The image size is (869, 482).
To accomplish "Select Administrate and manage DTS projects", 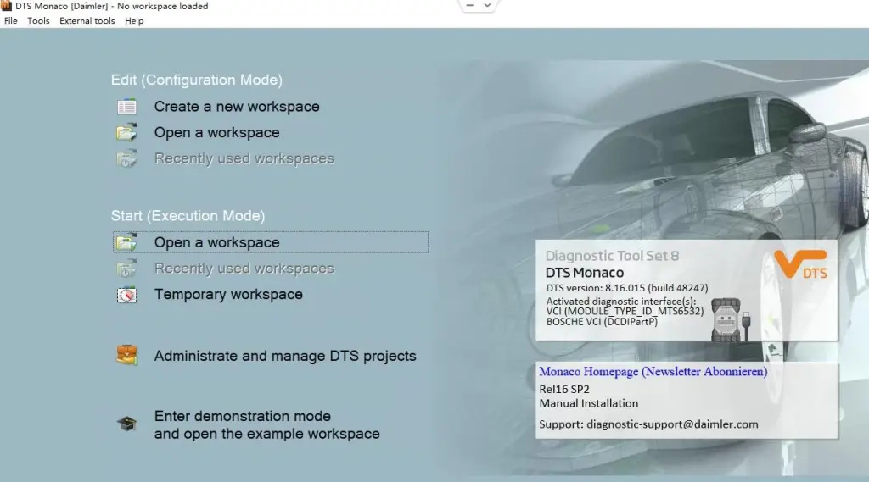I will pyautogui.click(x=285, y=356).
